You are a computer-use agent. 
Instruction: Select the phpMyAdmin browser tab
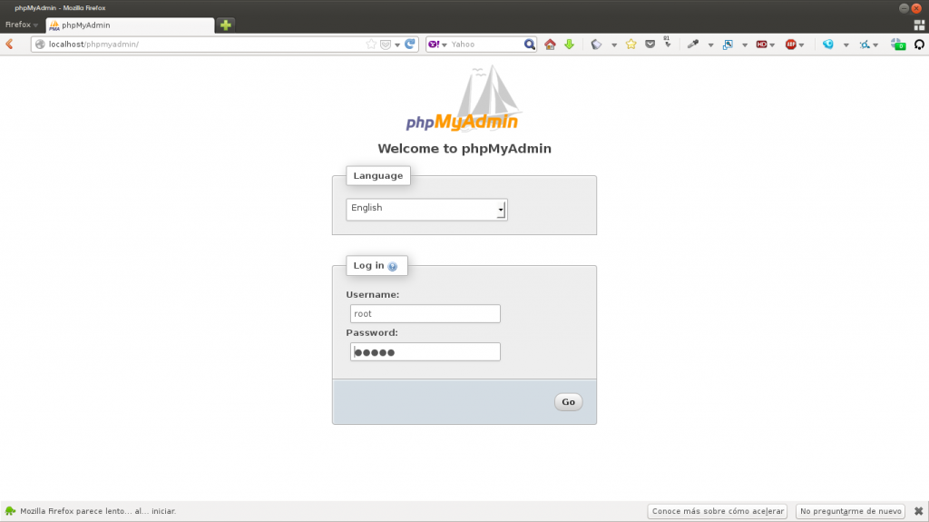(x=130, y=25)
